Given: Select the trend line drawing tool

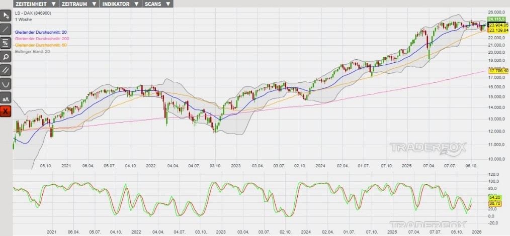Looking at the screenshot, I should coord(6,29).
